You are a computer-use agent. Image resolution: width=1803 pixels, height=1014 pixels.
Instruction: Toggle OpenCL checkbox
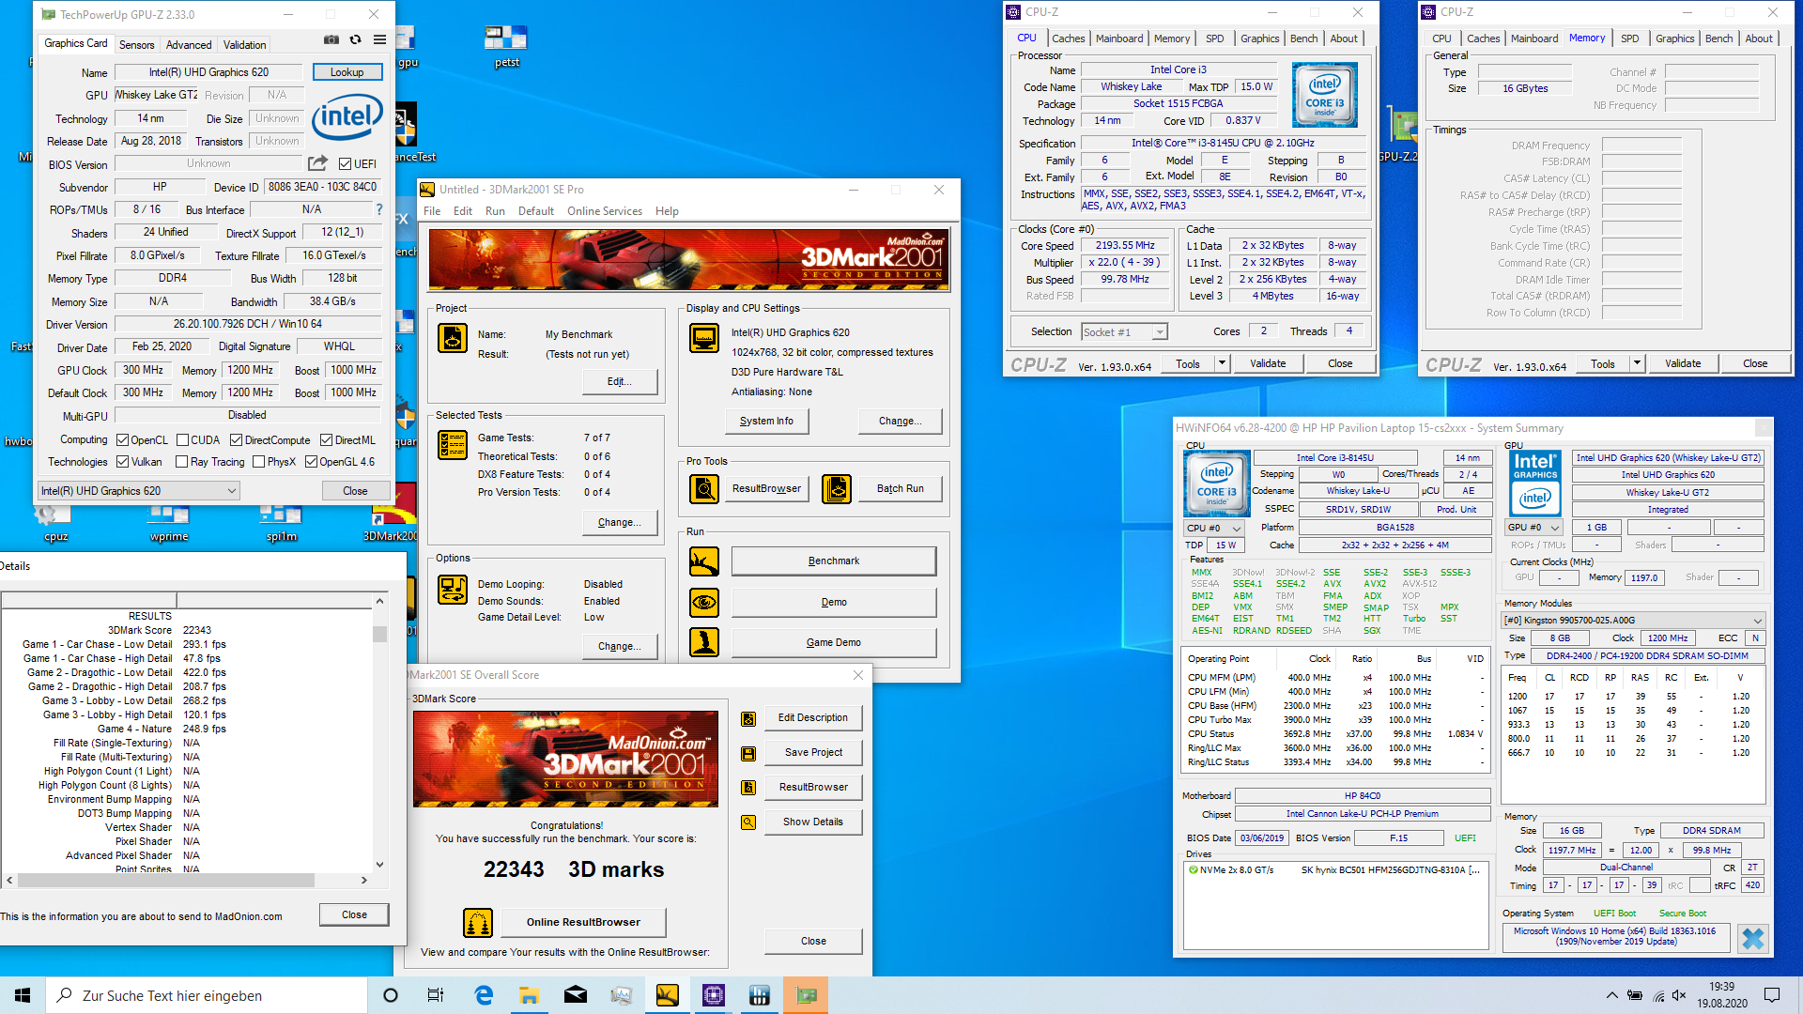point(122,440)
